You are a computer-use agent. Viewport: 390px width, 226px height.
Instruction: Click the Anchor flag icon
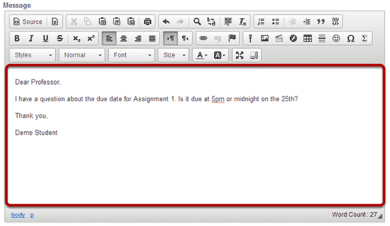click(x=232, y=38)
